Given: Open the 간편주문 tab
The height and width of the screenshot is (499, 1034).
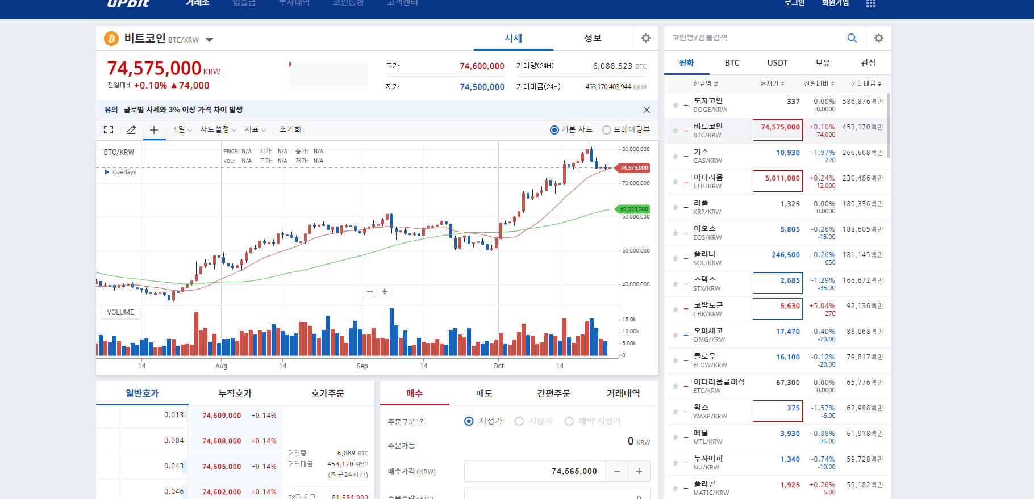Looking at the screenshot, I should click(x=554, y=393).
